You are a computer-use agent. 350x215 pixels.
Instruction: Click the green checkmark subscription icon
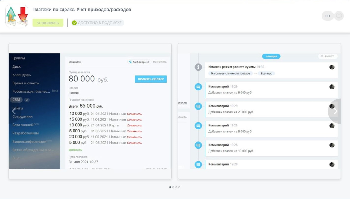point(74,23)
